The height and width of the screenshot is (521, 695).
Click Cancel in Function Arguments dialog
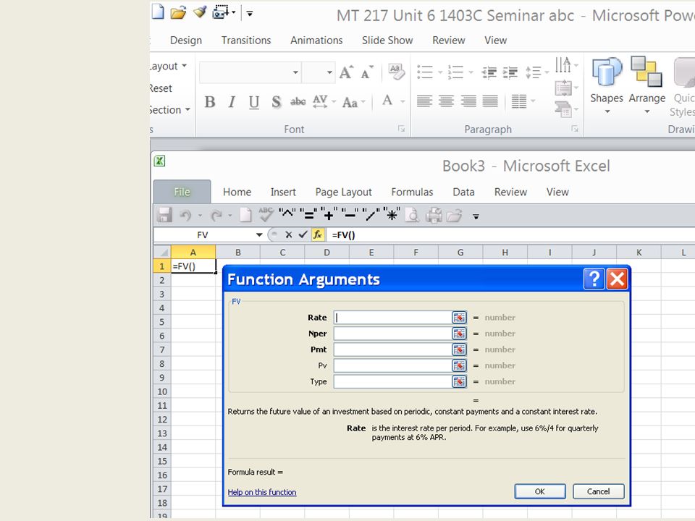[599, 491]
